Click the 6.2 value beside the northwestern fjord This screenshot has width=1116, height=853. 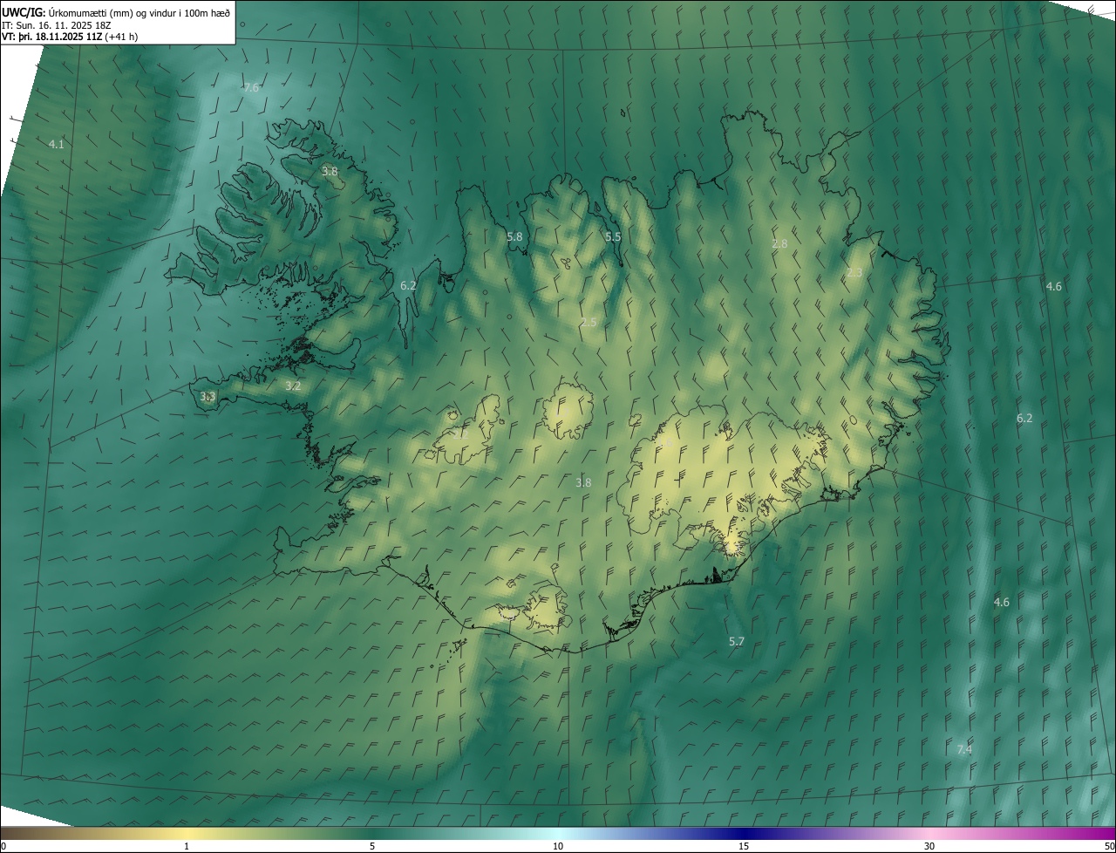pos(408,285)
